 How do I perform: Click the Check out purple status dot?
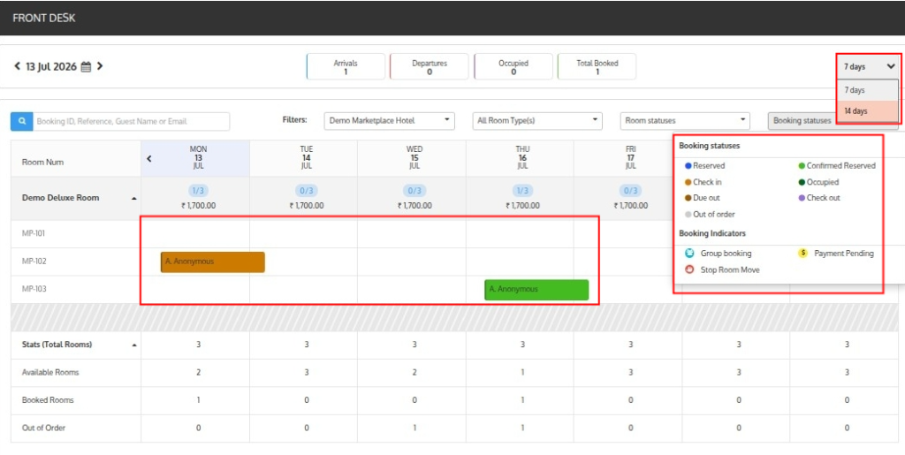802,198
